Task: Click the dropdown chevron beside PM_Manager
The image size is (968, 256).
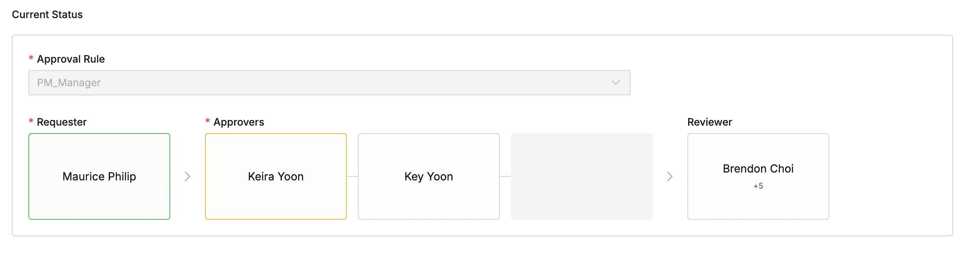Action: tap(615, 82)
